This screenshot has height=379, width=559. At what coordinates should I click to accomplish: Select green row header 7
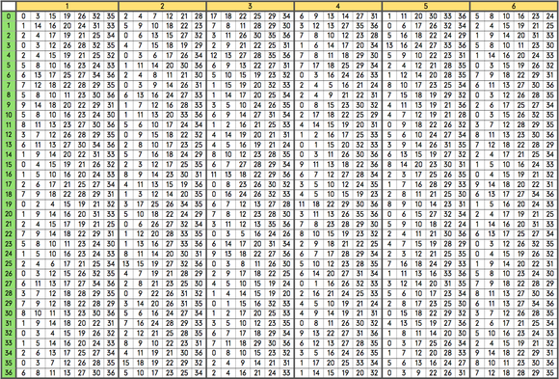(9, 85)
